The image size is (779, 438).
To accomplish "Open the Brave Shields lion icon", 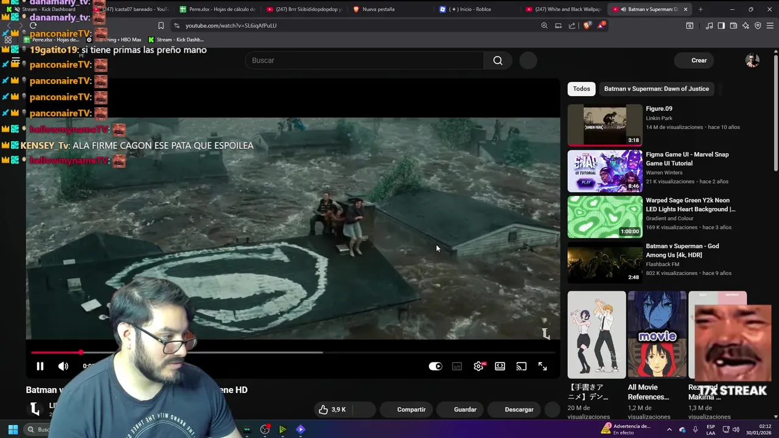I will click(x=587, y=26).
